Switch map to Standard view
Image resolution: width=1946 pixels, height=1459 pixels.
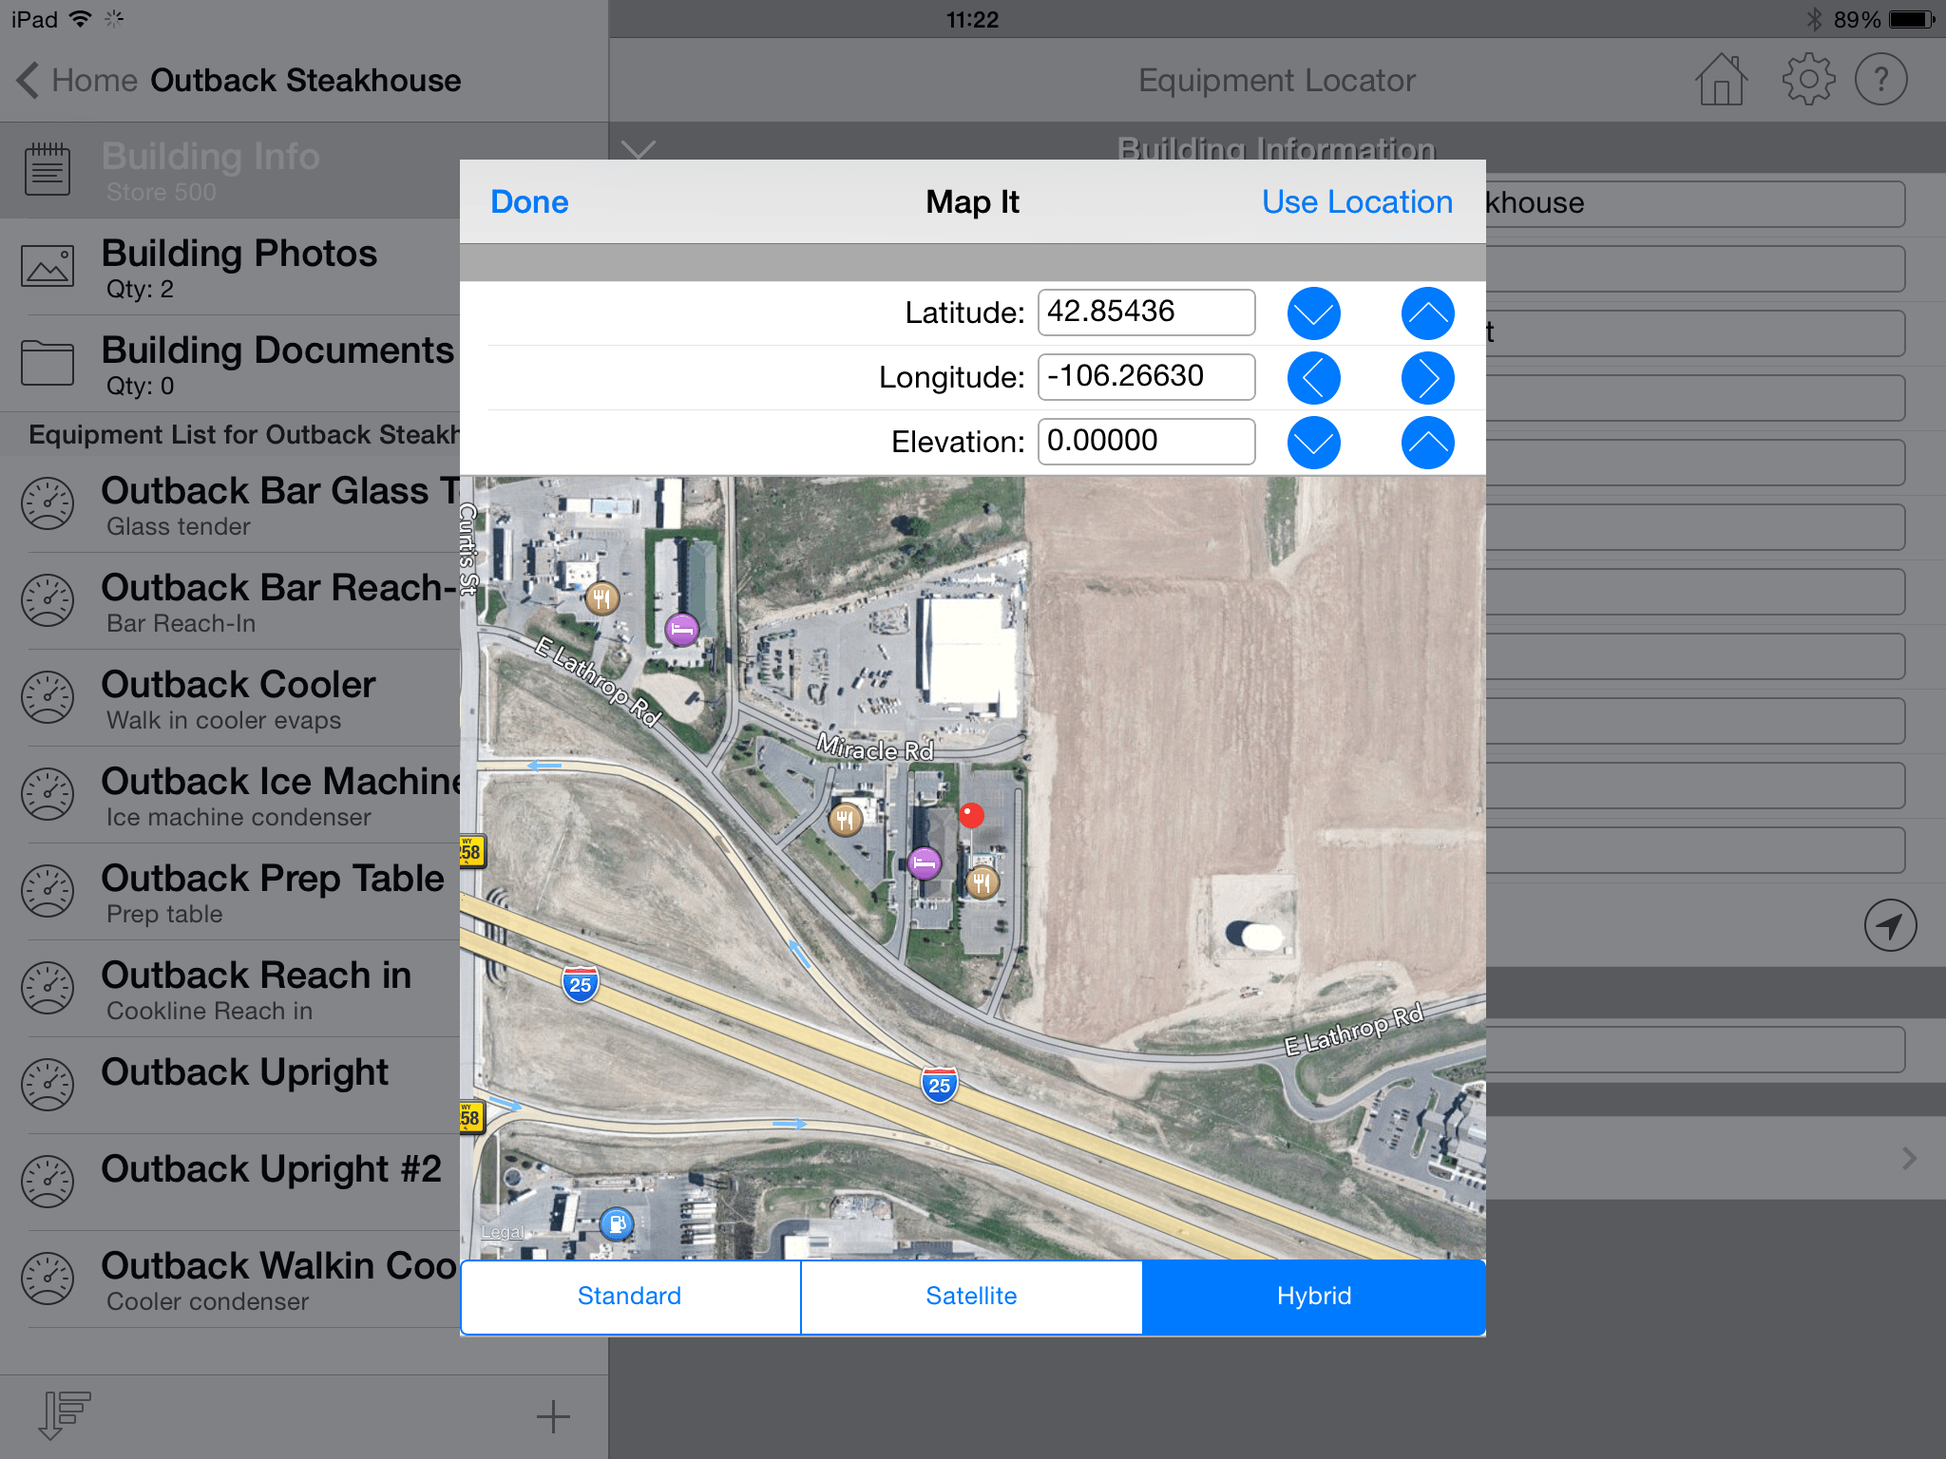point(630,1297)
